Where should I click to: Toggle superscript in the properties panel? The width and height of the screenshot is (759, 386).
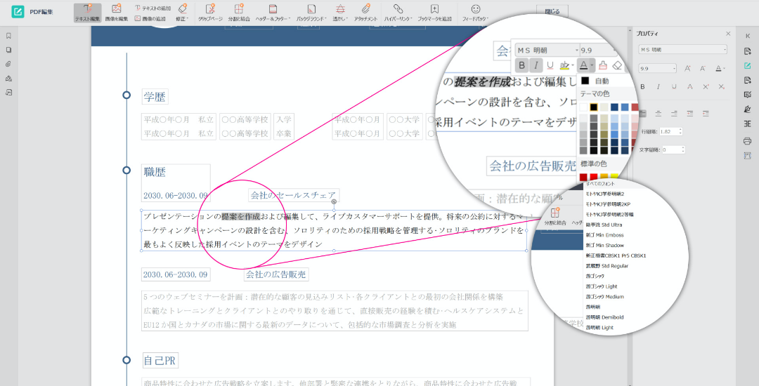coord(706,87)
